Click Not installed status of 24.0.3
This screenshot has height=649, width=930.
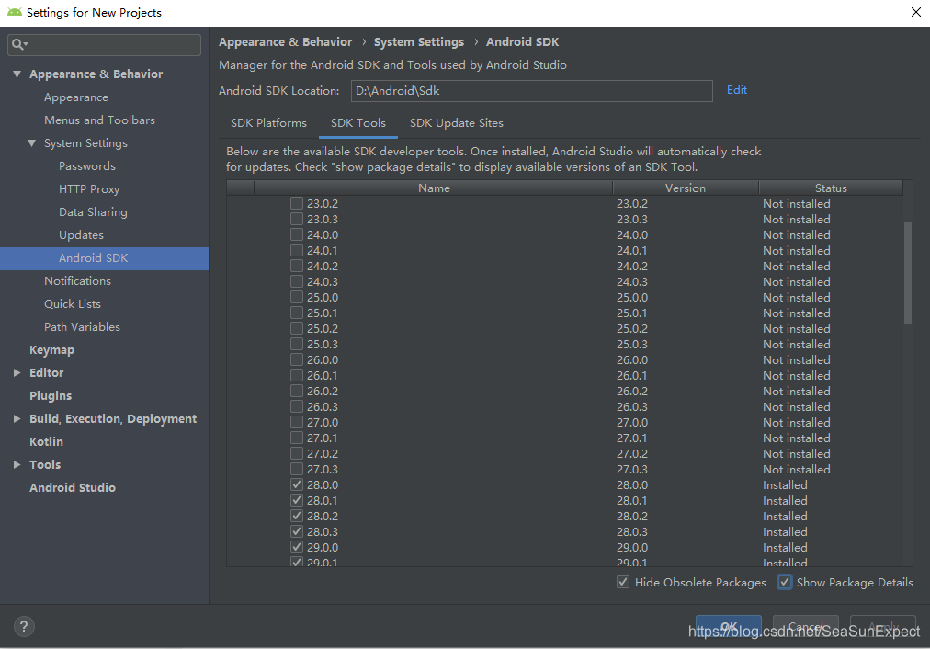[797, 282]
